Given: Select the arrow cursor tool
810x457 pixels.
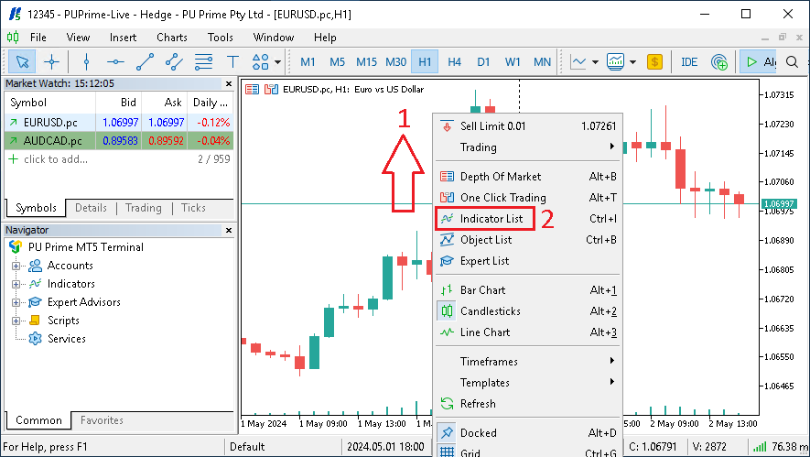Looking at the screenshot, I should click(x=22, y=62).
